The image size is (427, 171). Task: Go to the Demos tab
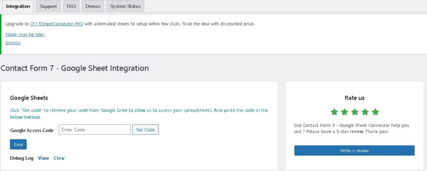[x=93, y=6]
